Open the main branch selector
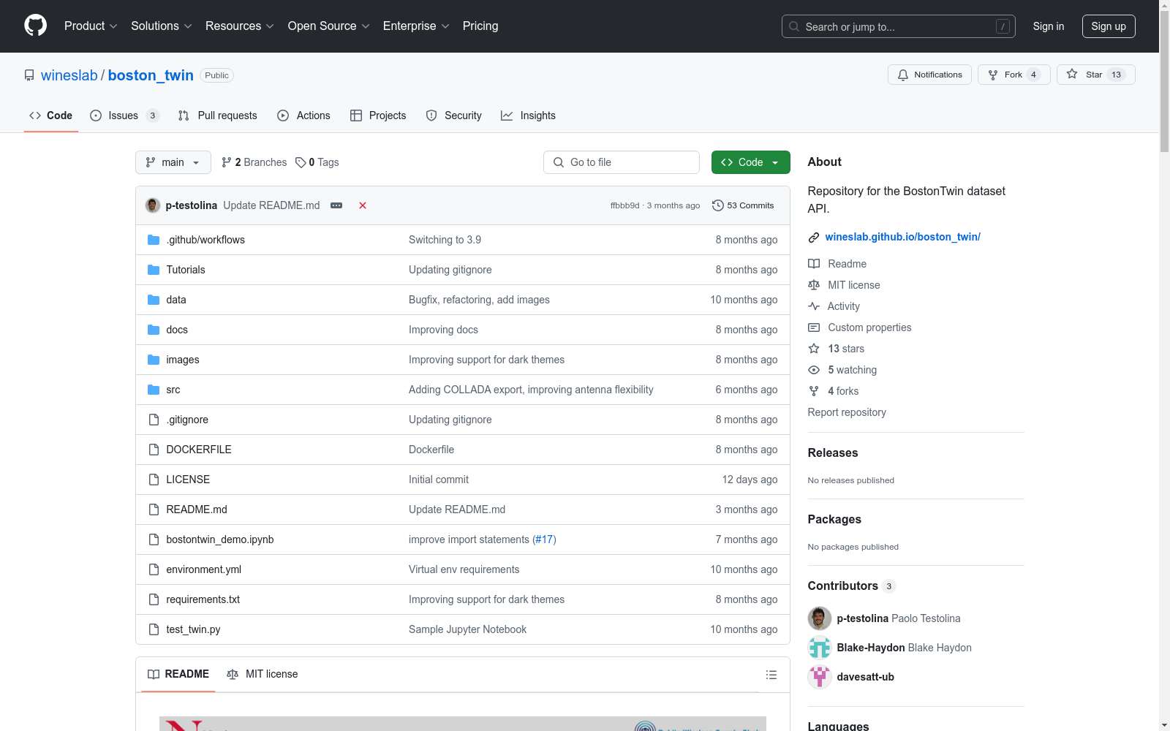Viewport: 1170px width, 731px height. [173, 162]
